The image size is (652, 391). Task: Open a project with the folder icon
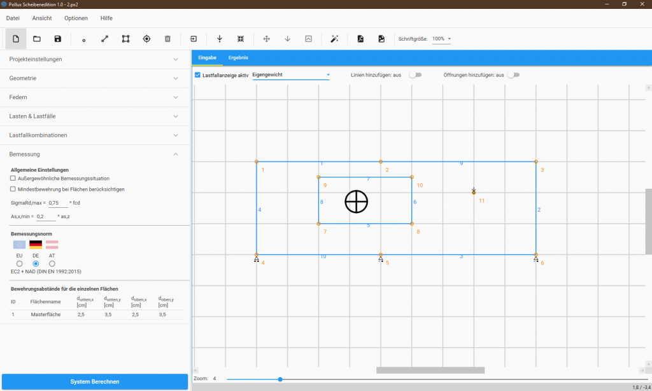(x=37, y=39)
